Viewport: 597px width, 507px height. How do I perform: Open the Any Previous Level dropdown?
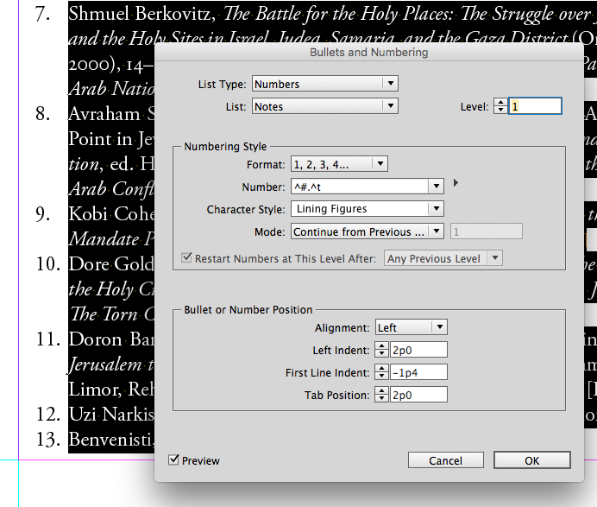(x=443, y=258)
